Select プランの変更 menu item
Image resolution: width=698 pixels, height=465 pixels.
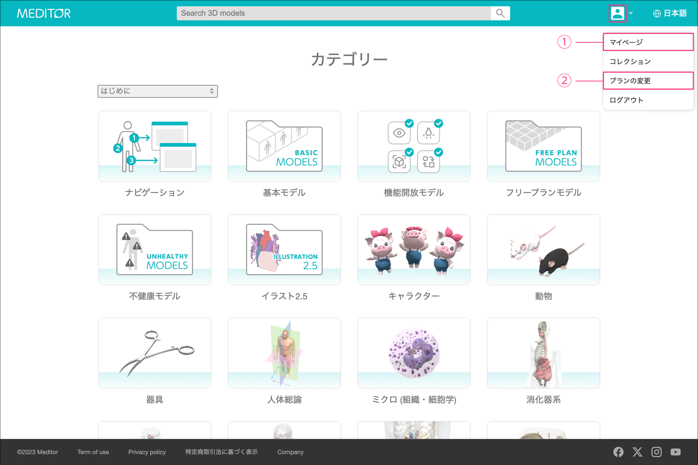[647, 81]
